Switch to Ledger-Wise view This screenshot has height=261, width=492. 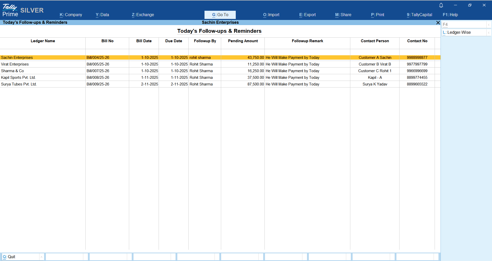(459, 32)
